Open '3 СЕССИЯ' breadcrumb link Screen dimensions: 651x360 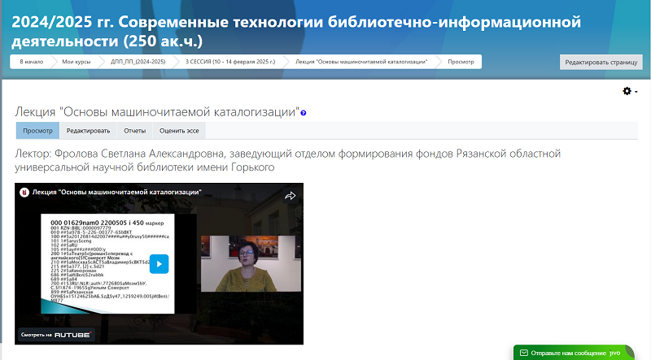230,62
